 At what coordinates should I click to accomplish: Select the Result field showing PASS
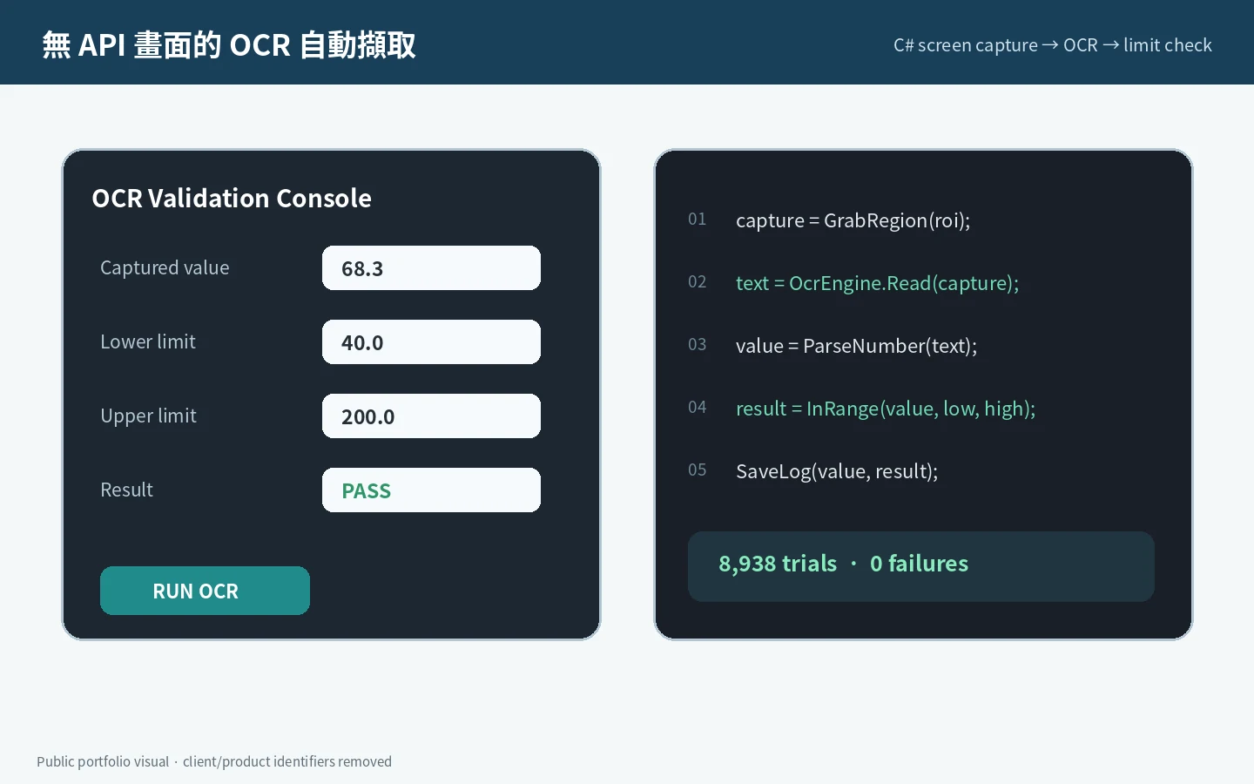pos(431,490)
